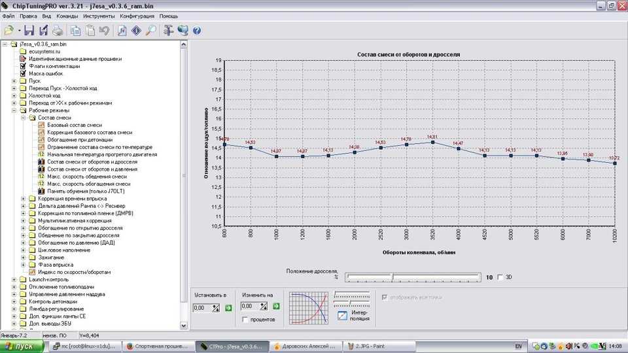The height and width of the screenshot is (353, 628).
Task: Click the Undo arrow icon
Action: [105, 31]
